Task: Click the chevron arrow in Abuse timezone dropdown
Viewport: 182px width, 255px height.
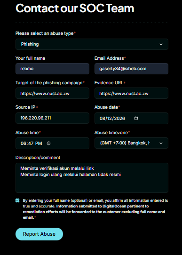Action: [161, 143]
